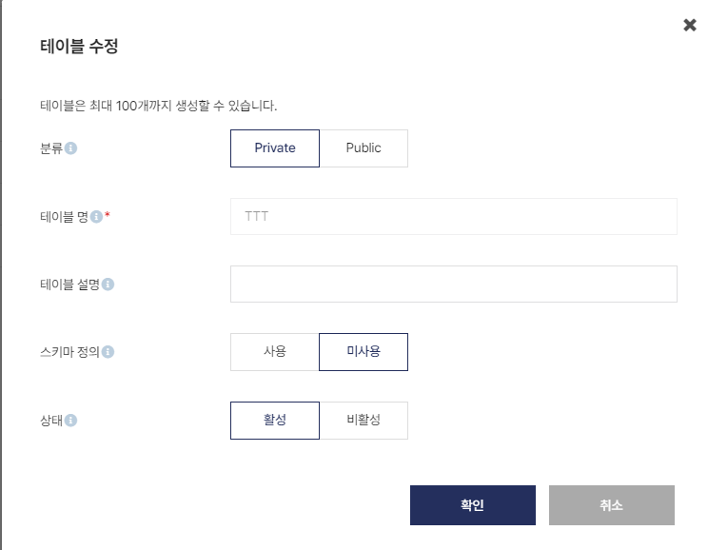The height and width of the screenshot is (550, 708).
Task: Click the 스키마 정의 field label
Action: [70, 352]
